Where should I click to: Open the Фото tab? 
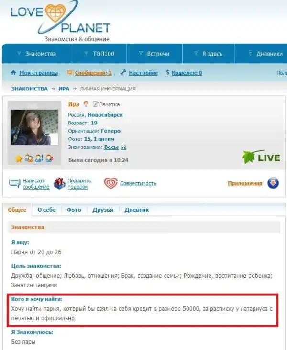pos(74,210)
